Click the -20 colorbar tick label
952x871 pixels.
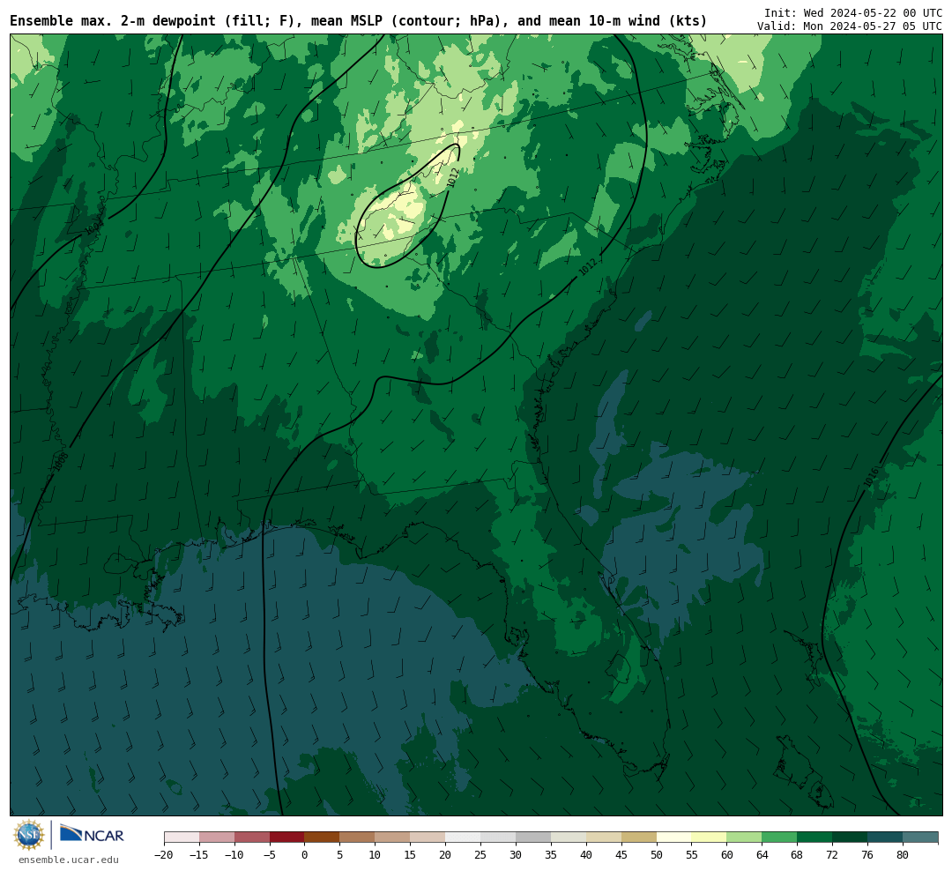coord(164,855)
